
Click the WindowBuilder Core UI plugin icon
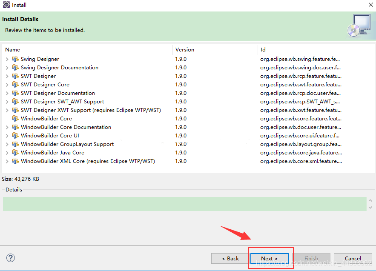pyautogui.click(x=15, y=135)
